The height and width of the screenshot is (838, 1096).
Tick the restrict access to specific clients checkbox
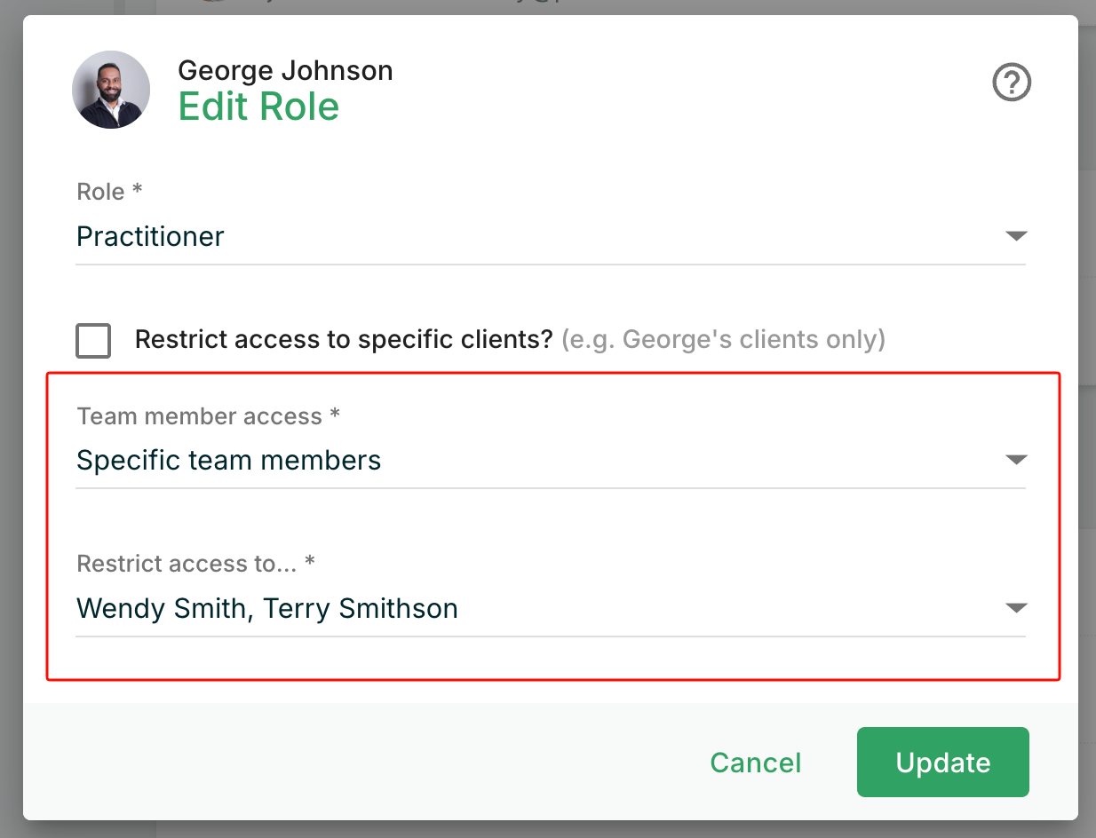[x=93, y=340]
